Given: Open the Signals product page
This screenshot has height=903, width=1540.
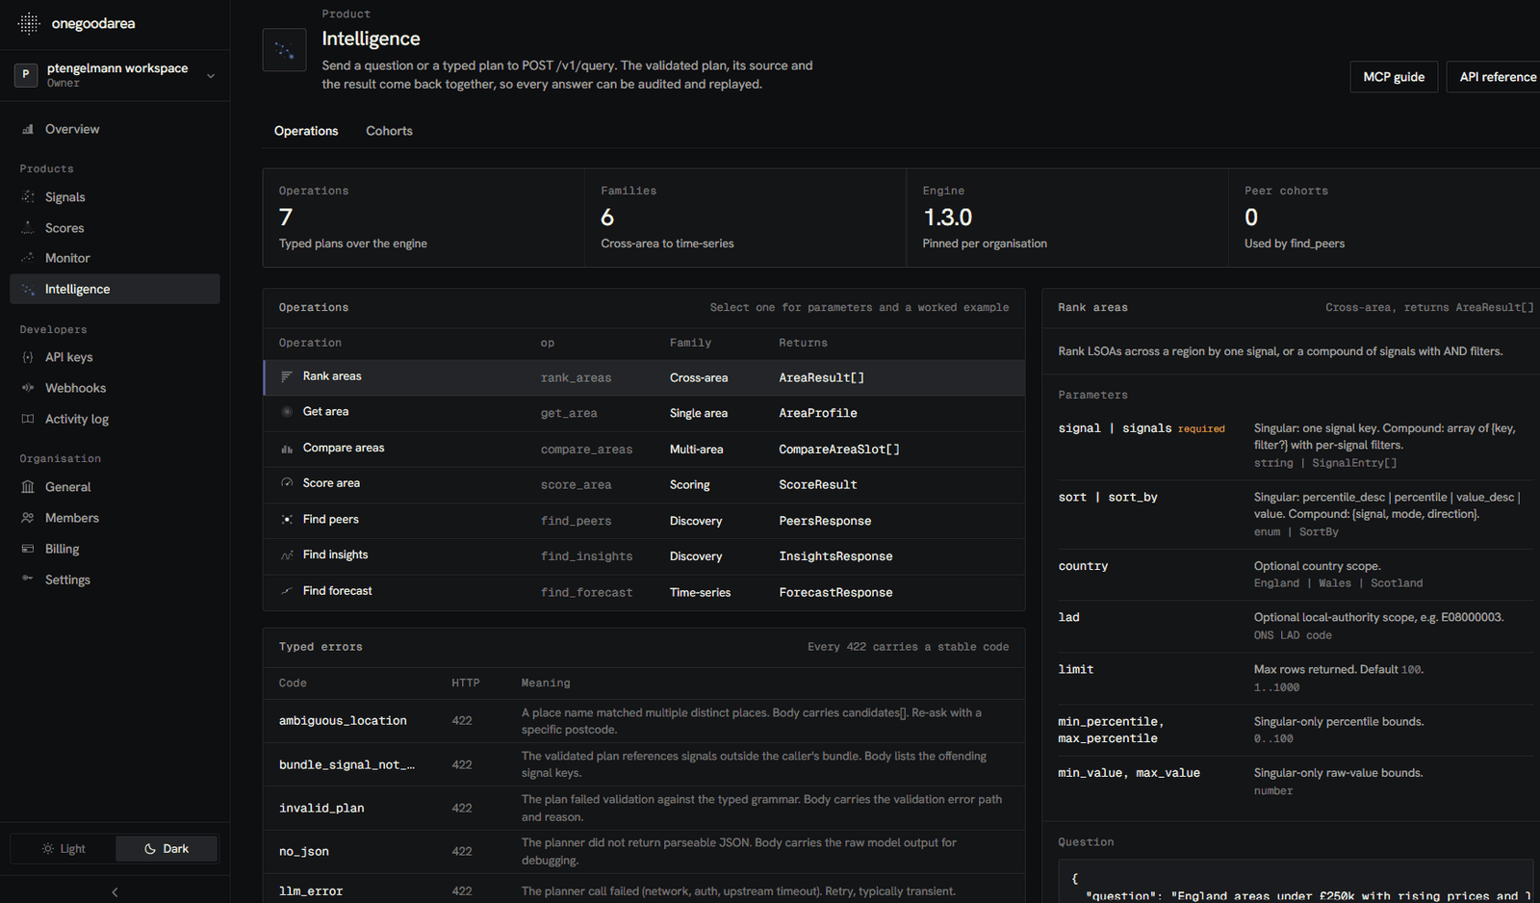Looking at the screenshot, I should [x=115, y=196].
